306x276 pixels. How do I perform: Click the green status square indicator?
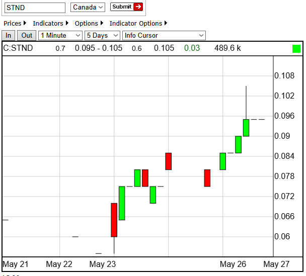(296, 49)
